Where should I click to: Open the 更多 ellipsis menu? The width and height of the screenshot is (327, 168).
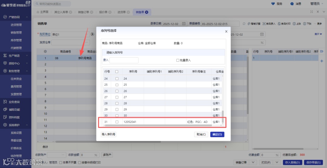click(x=318, y=24)
